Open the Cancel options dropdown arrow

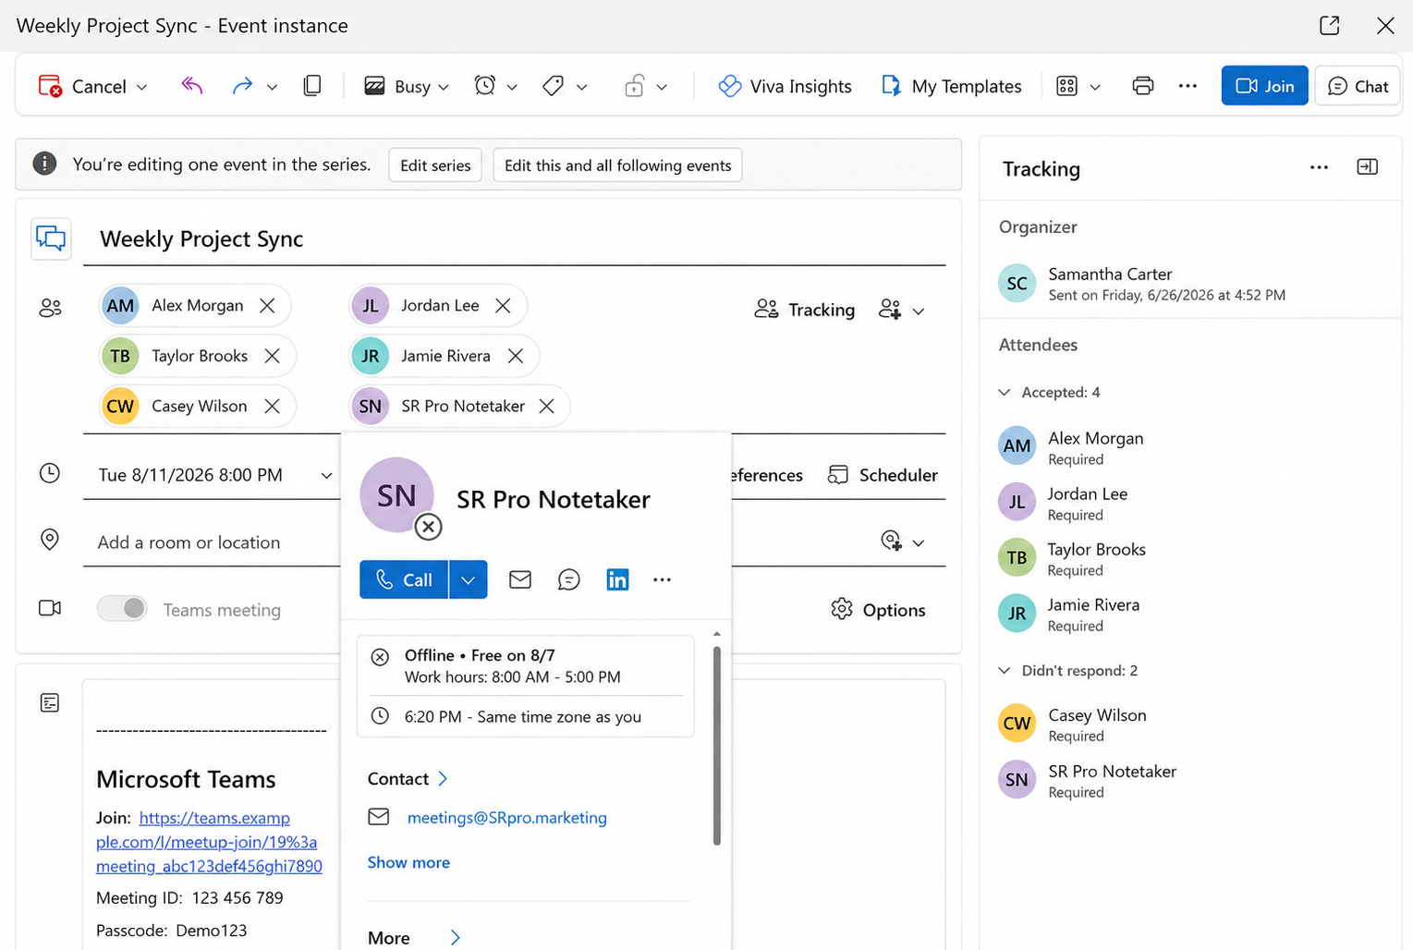(x=141, y=87)
